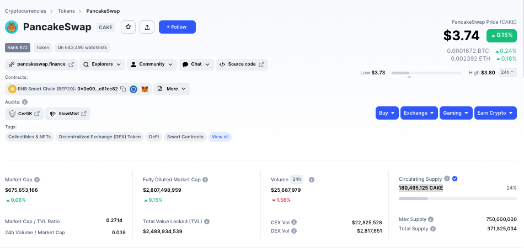The width and height of the screenshot is (524, 248).
Task: Click the Low/High price range slider
Action: [427, 73]
